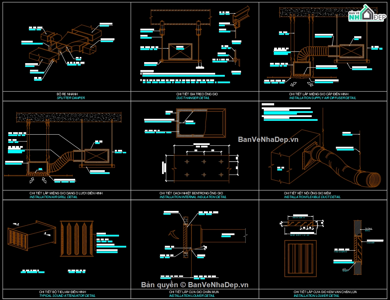This screenshot has height=300, width=390.
Task: Click the airflow arrow in louver detail
Action: click(174, 234)
